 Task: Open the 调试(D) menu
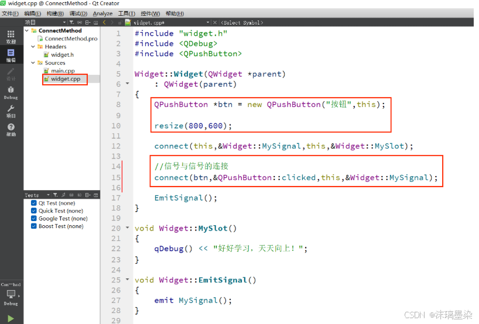click(x=78, y=13)
